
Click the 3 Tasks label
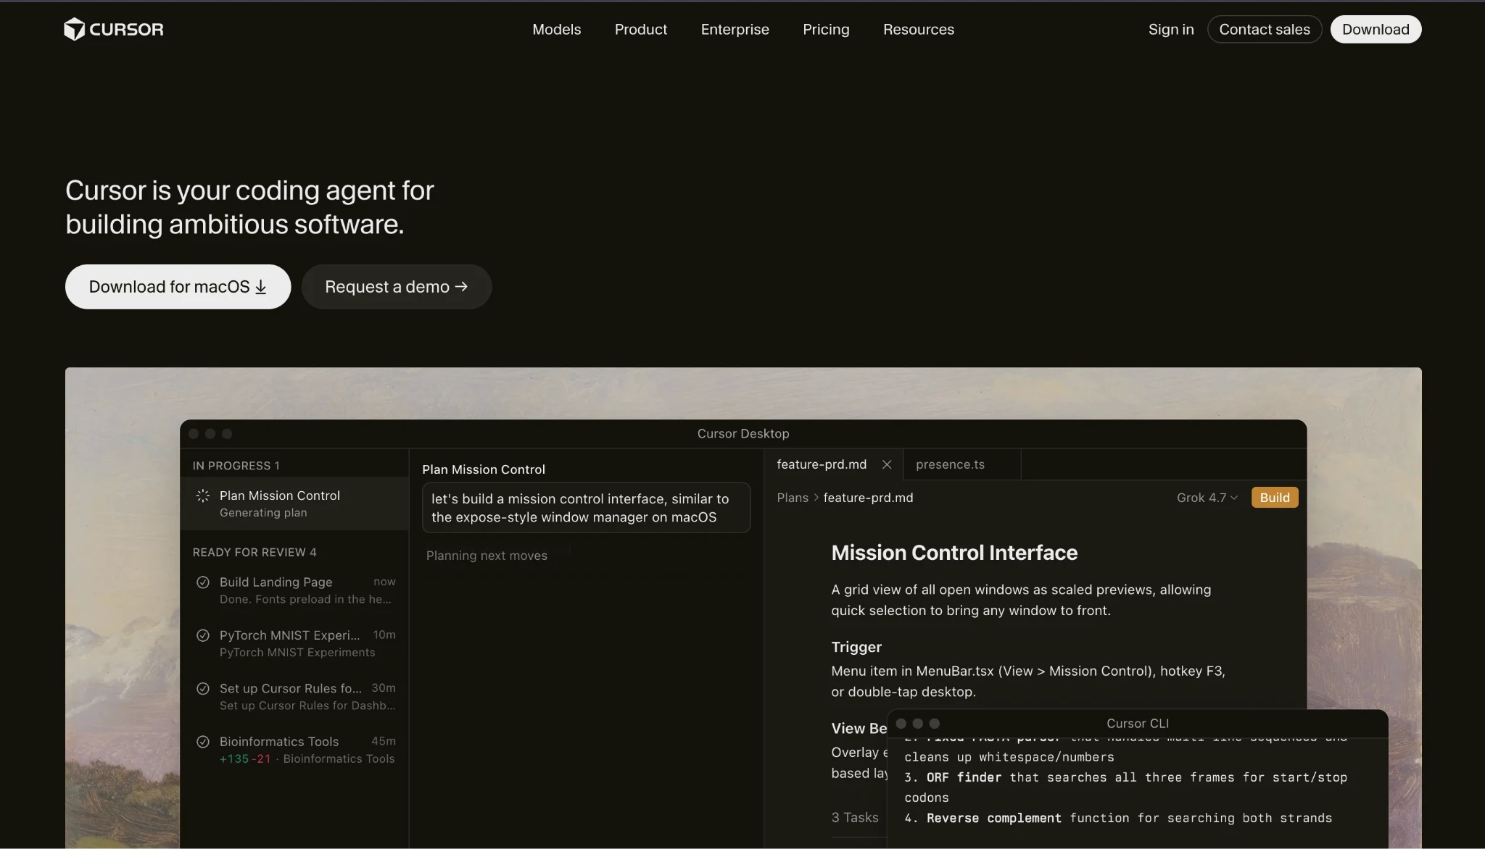point(855,817)
